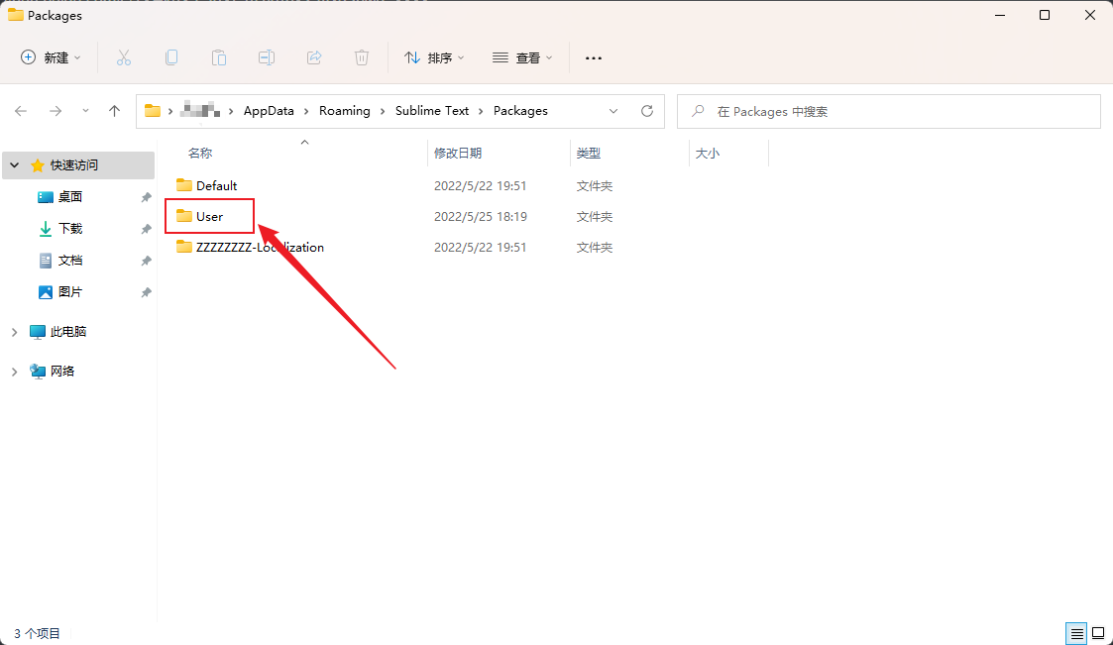
Task: Open the 查看 (View) dropdown
Action: point(522,57)
